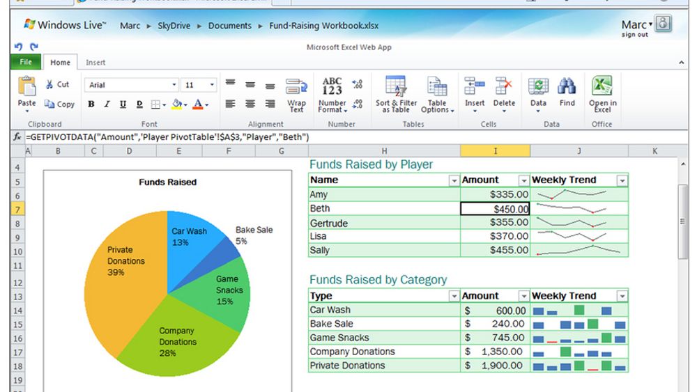Align text to bottom
The image size is (697, 392).
(270, 86)
